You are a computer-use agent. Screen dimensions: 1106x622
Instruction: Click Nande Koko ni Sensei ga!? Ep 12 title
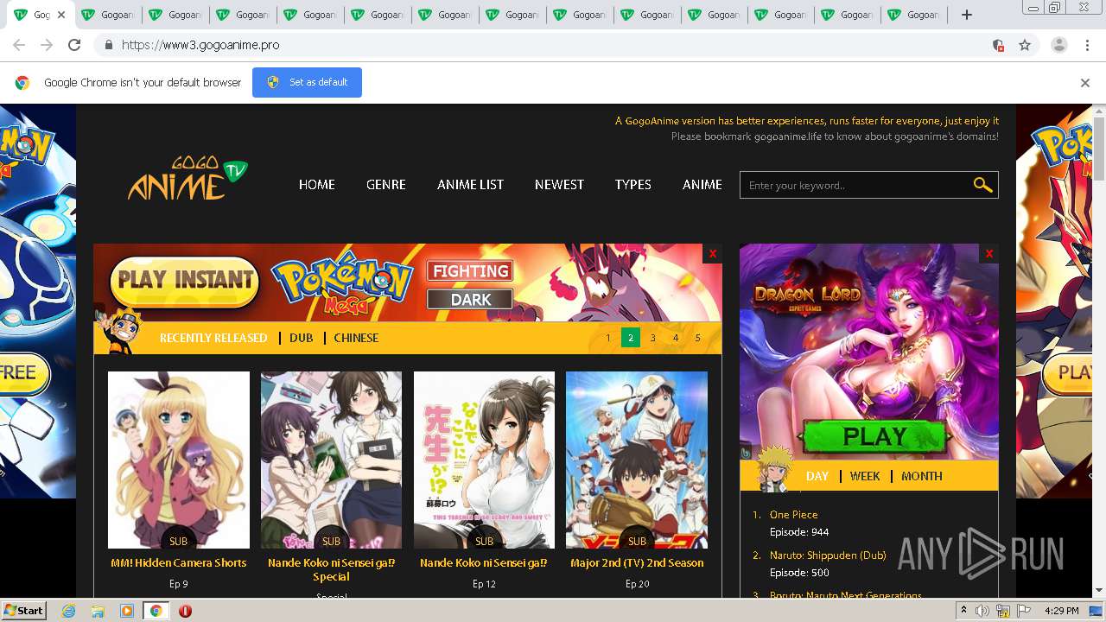pos(484,562)
